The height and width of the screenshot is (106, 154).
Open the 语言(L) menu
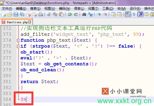click(x=79, y=9)
